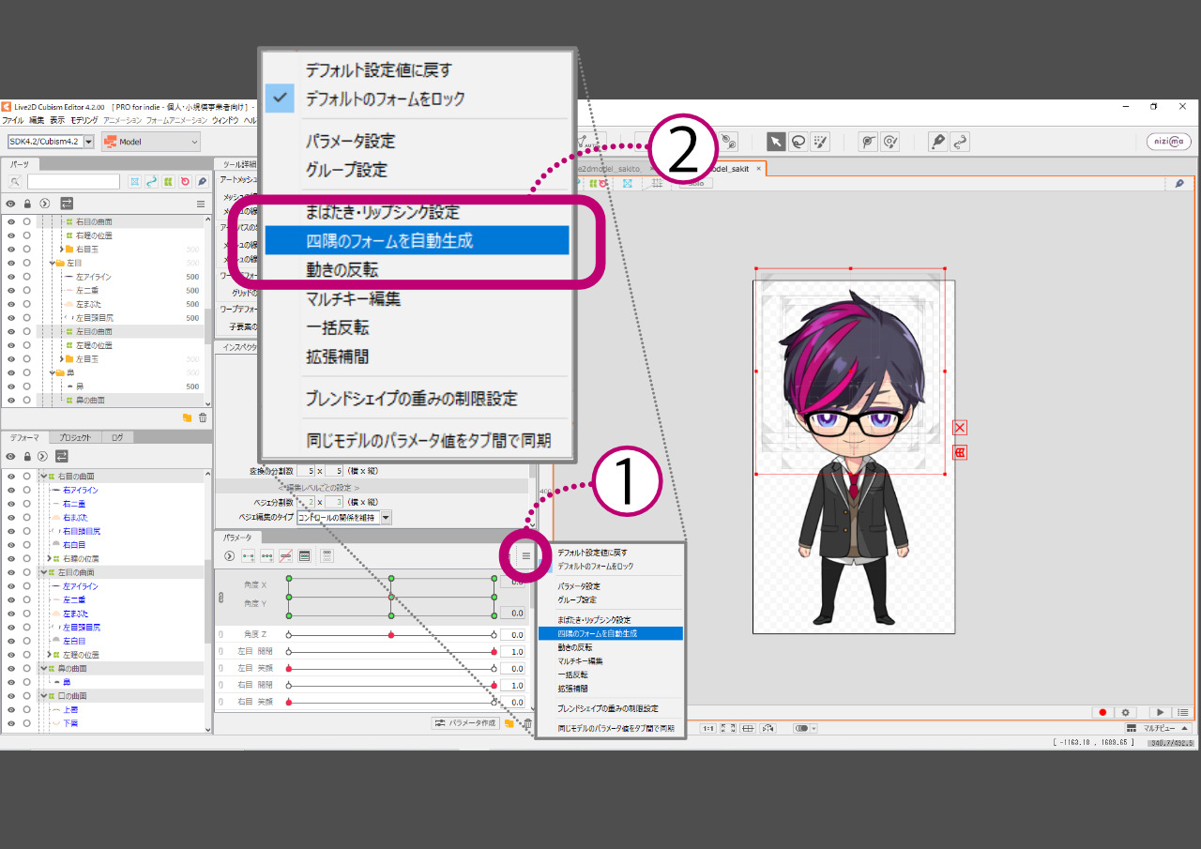Viewport: 1201px width, 849px height.
Task: Click the swap arrows icon in Deformer panel header
Action: click(62, 457)
